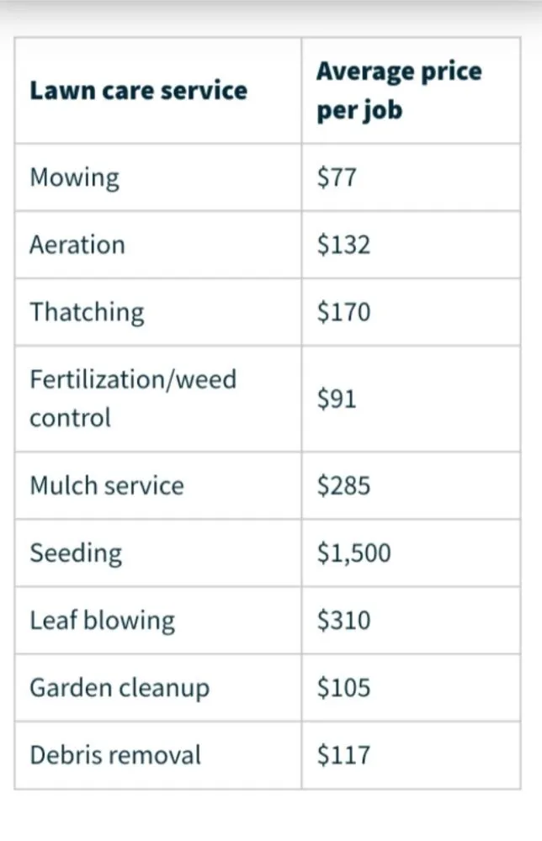Select the Mulch service cell

pyautogui.click(x=107, y=485)
